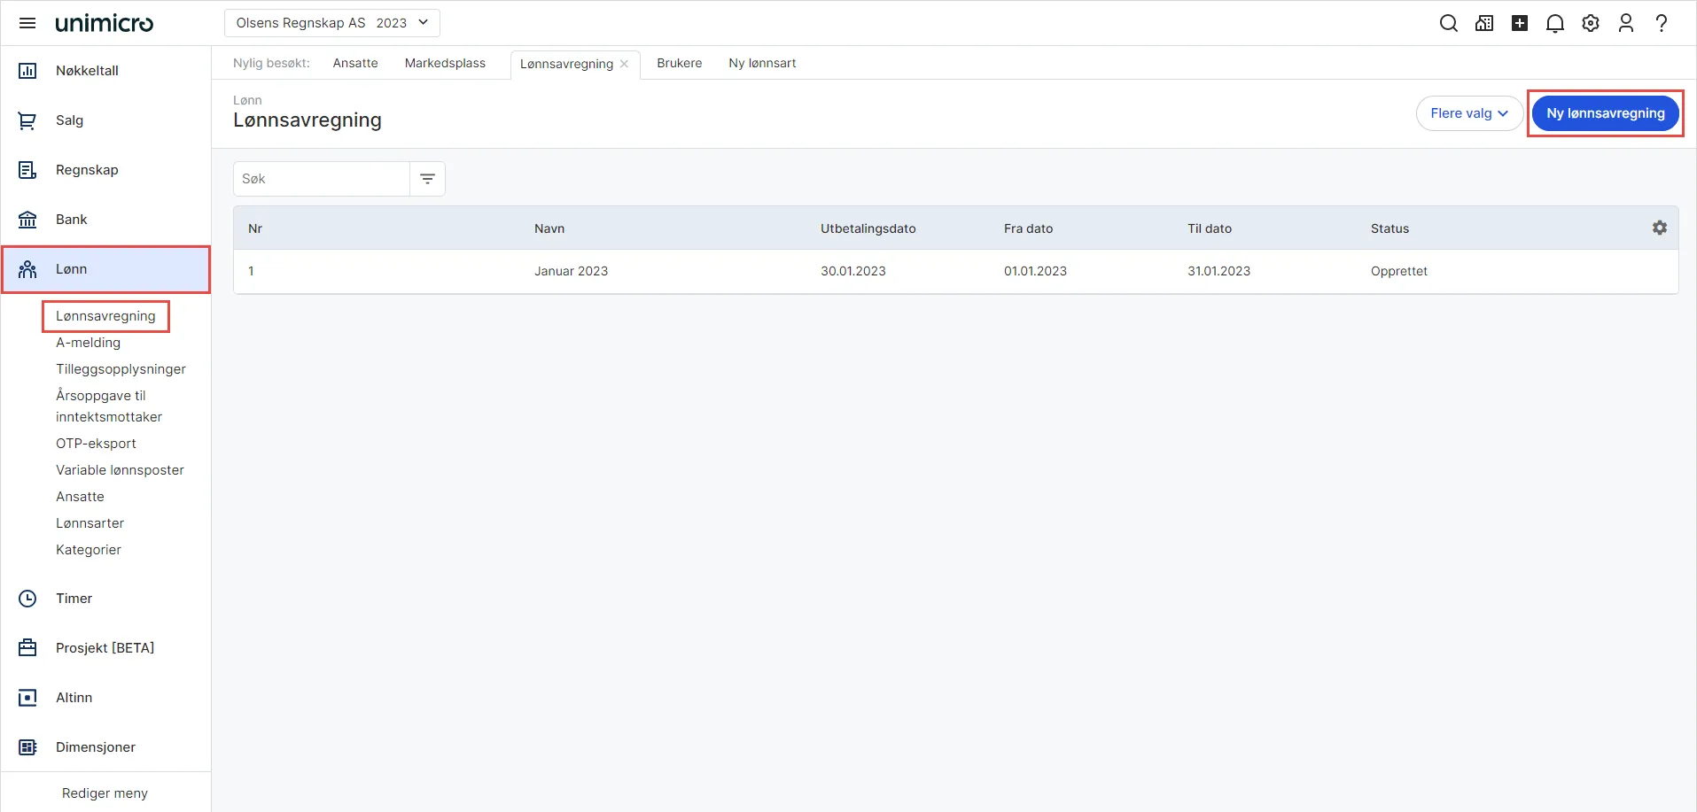This screenshot has width=1697, height=812.
Task: Open table column settings gear
Action: (1660, 228)
